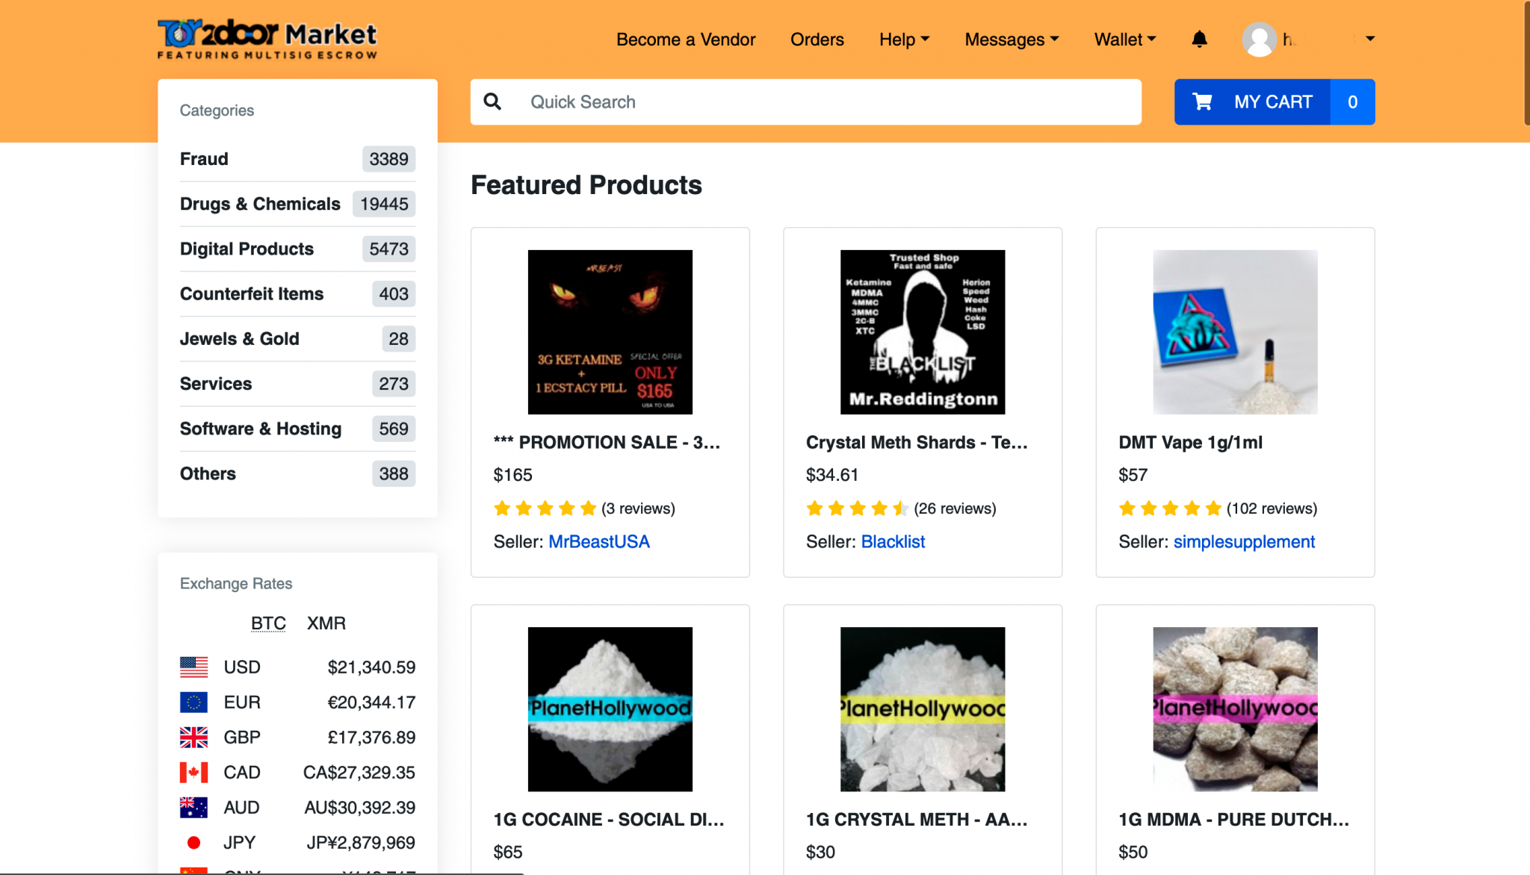Click the Canadian flag beside CAD

point(193,772)
